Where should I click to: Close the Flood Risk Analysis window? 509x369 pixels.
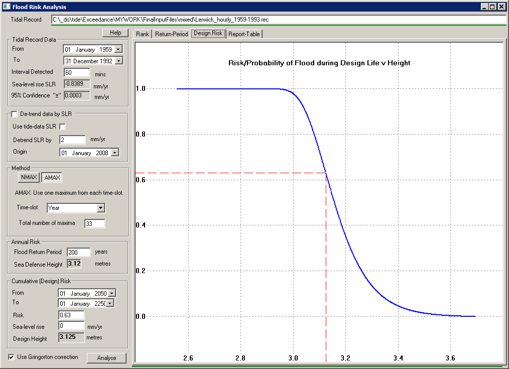pos(501,7)
